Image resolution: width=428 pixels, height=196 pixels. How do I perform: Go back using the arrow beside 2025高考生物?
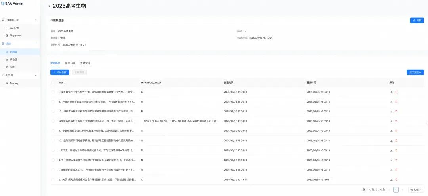[x=50, y=6]
